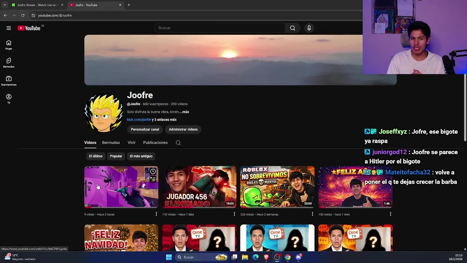This screenshot has width=467, height=263.
Task: Switch to the Publicaciones channel tab
Action: click(x=155, y=143)
